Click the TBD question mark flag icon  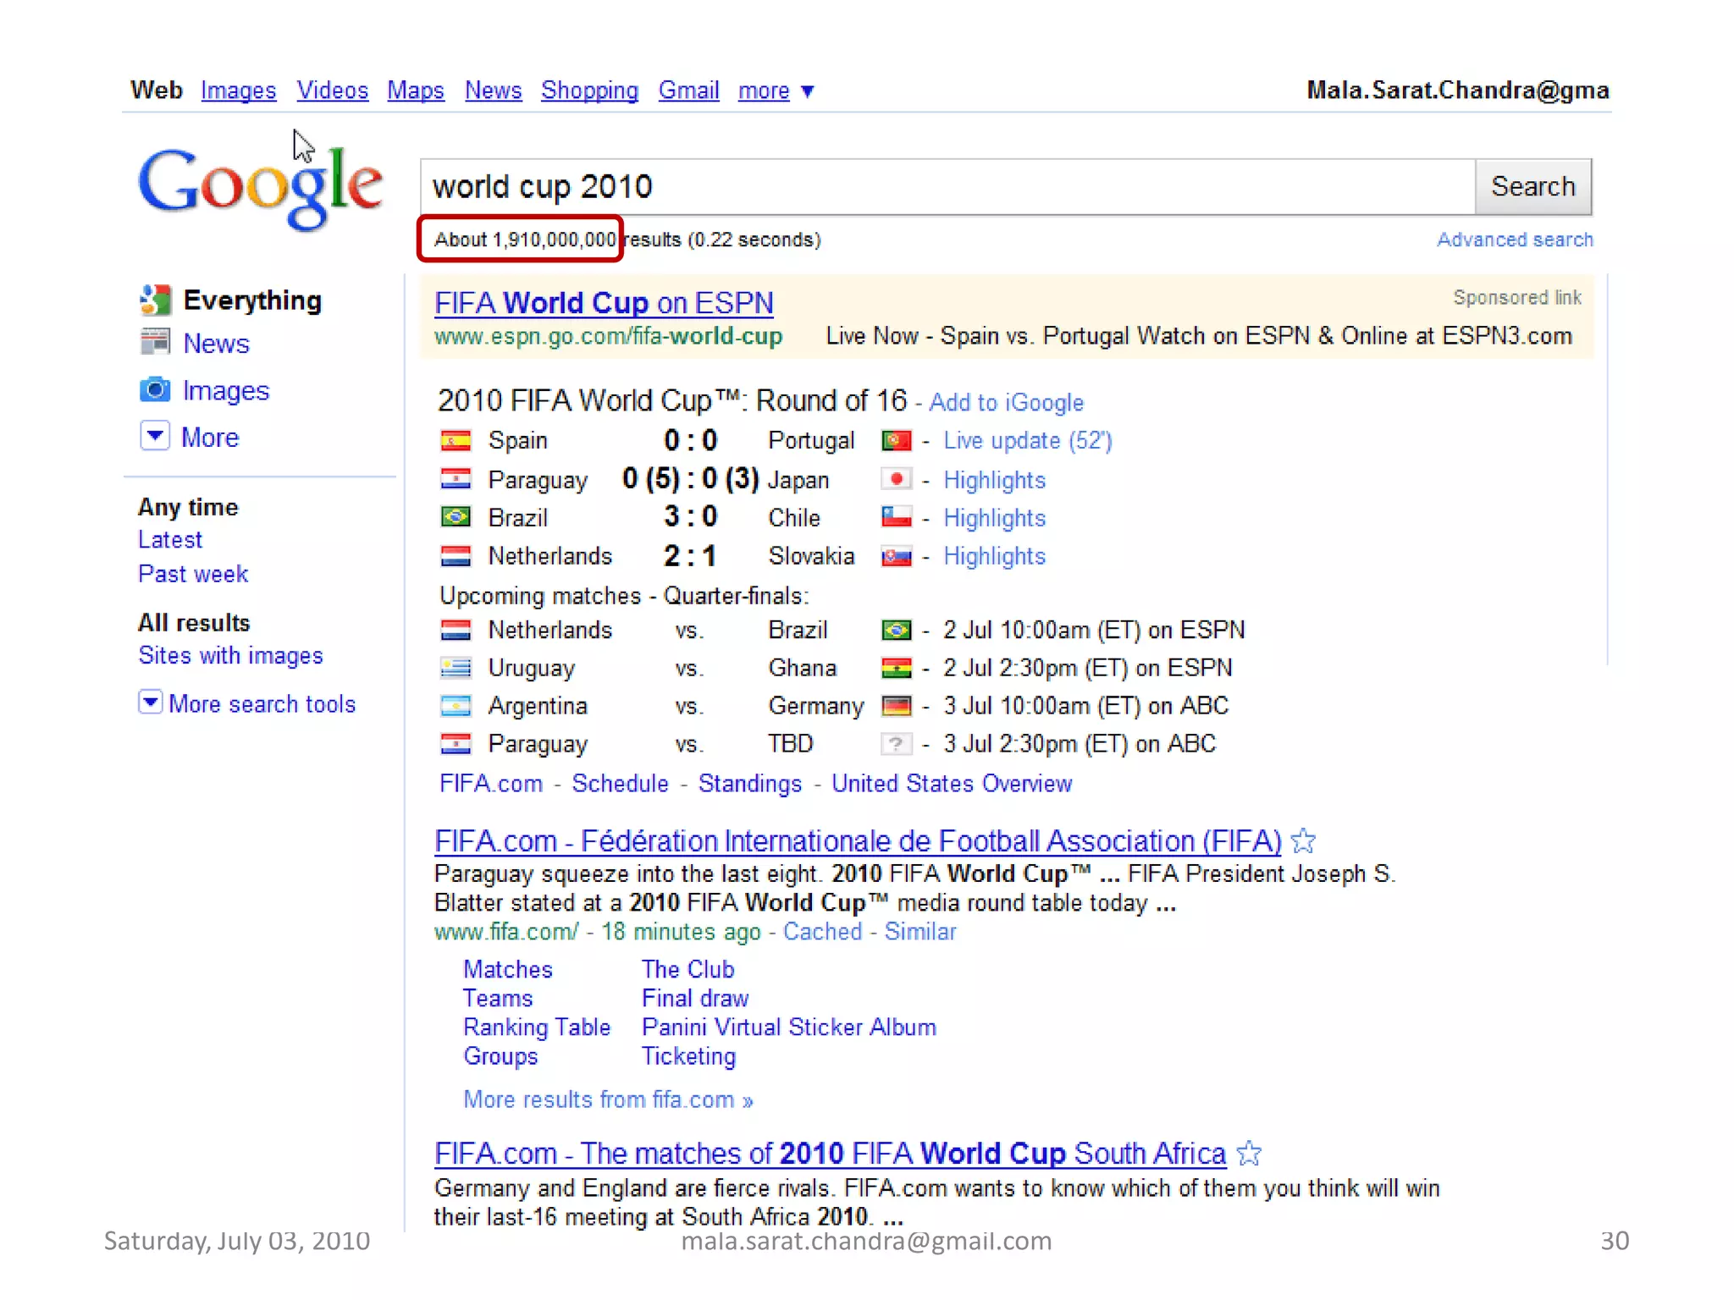(896, 744)
